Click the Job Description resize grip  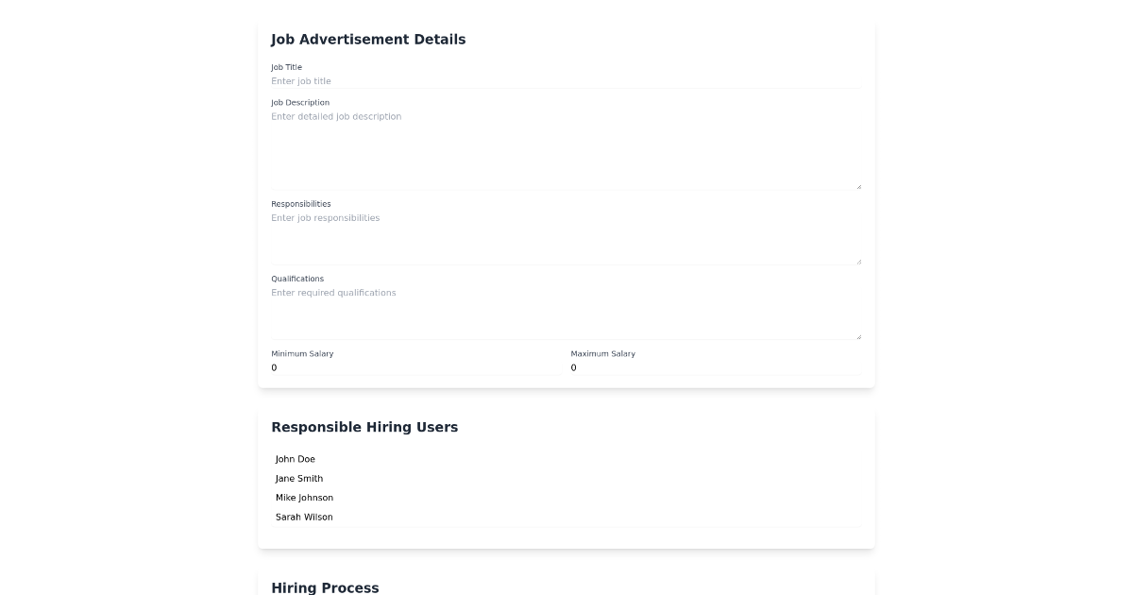[x=858, y=184]
